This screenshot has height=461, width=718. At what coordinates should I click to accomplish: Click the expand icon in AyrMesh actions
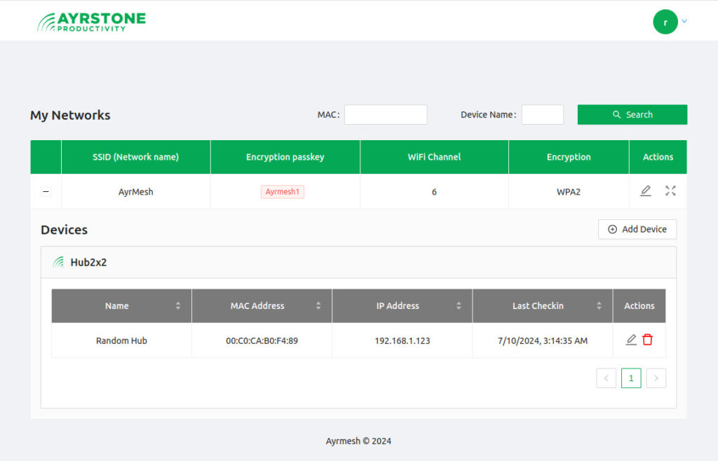point(670,191)
